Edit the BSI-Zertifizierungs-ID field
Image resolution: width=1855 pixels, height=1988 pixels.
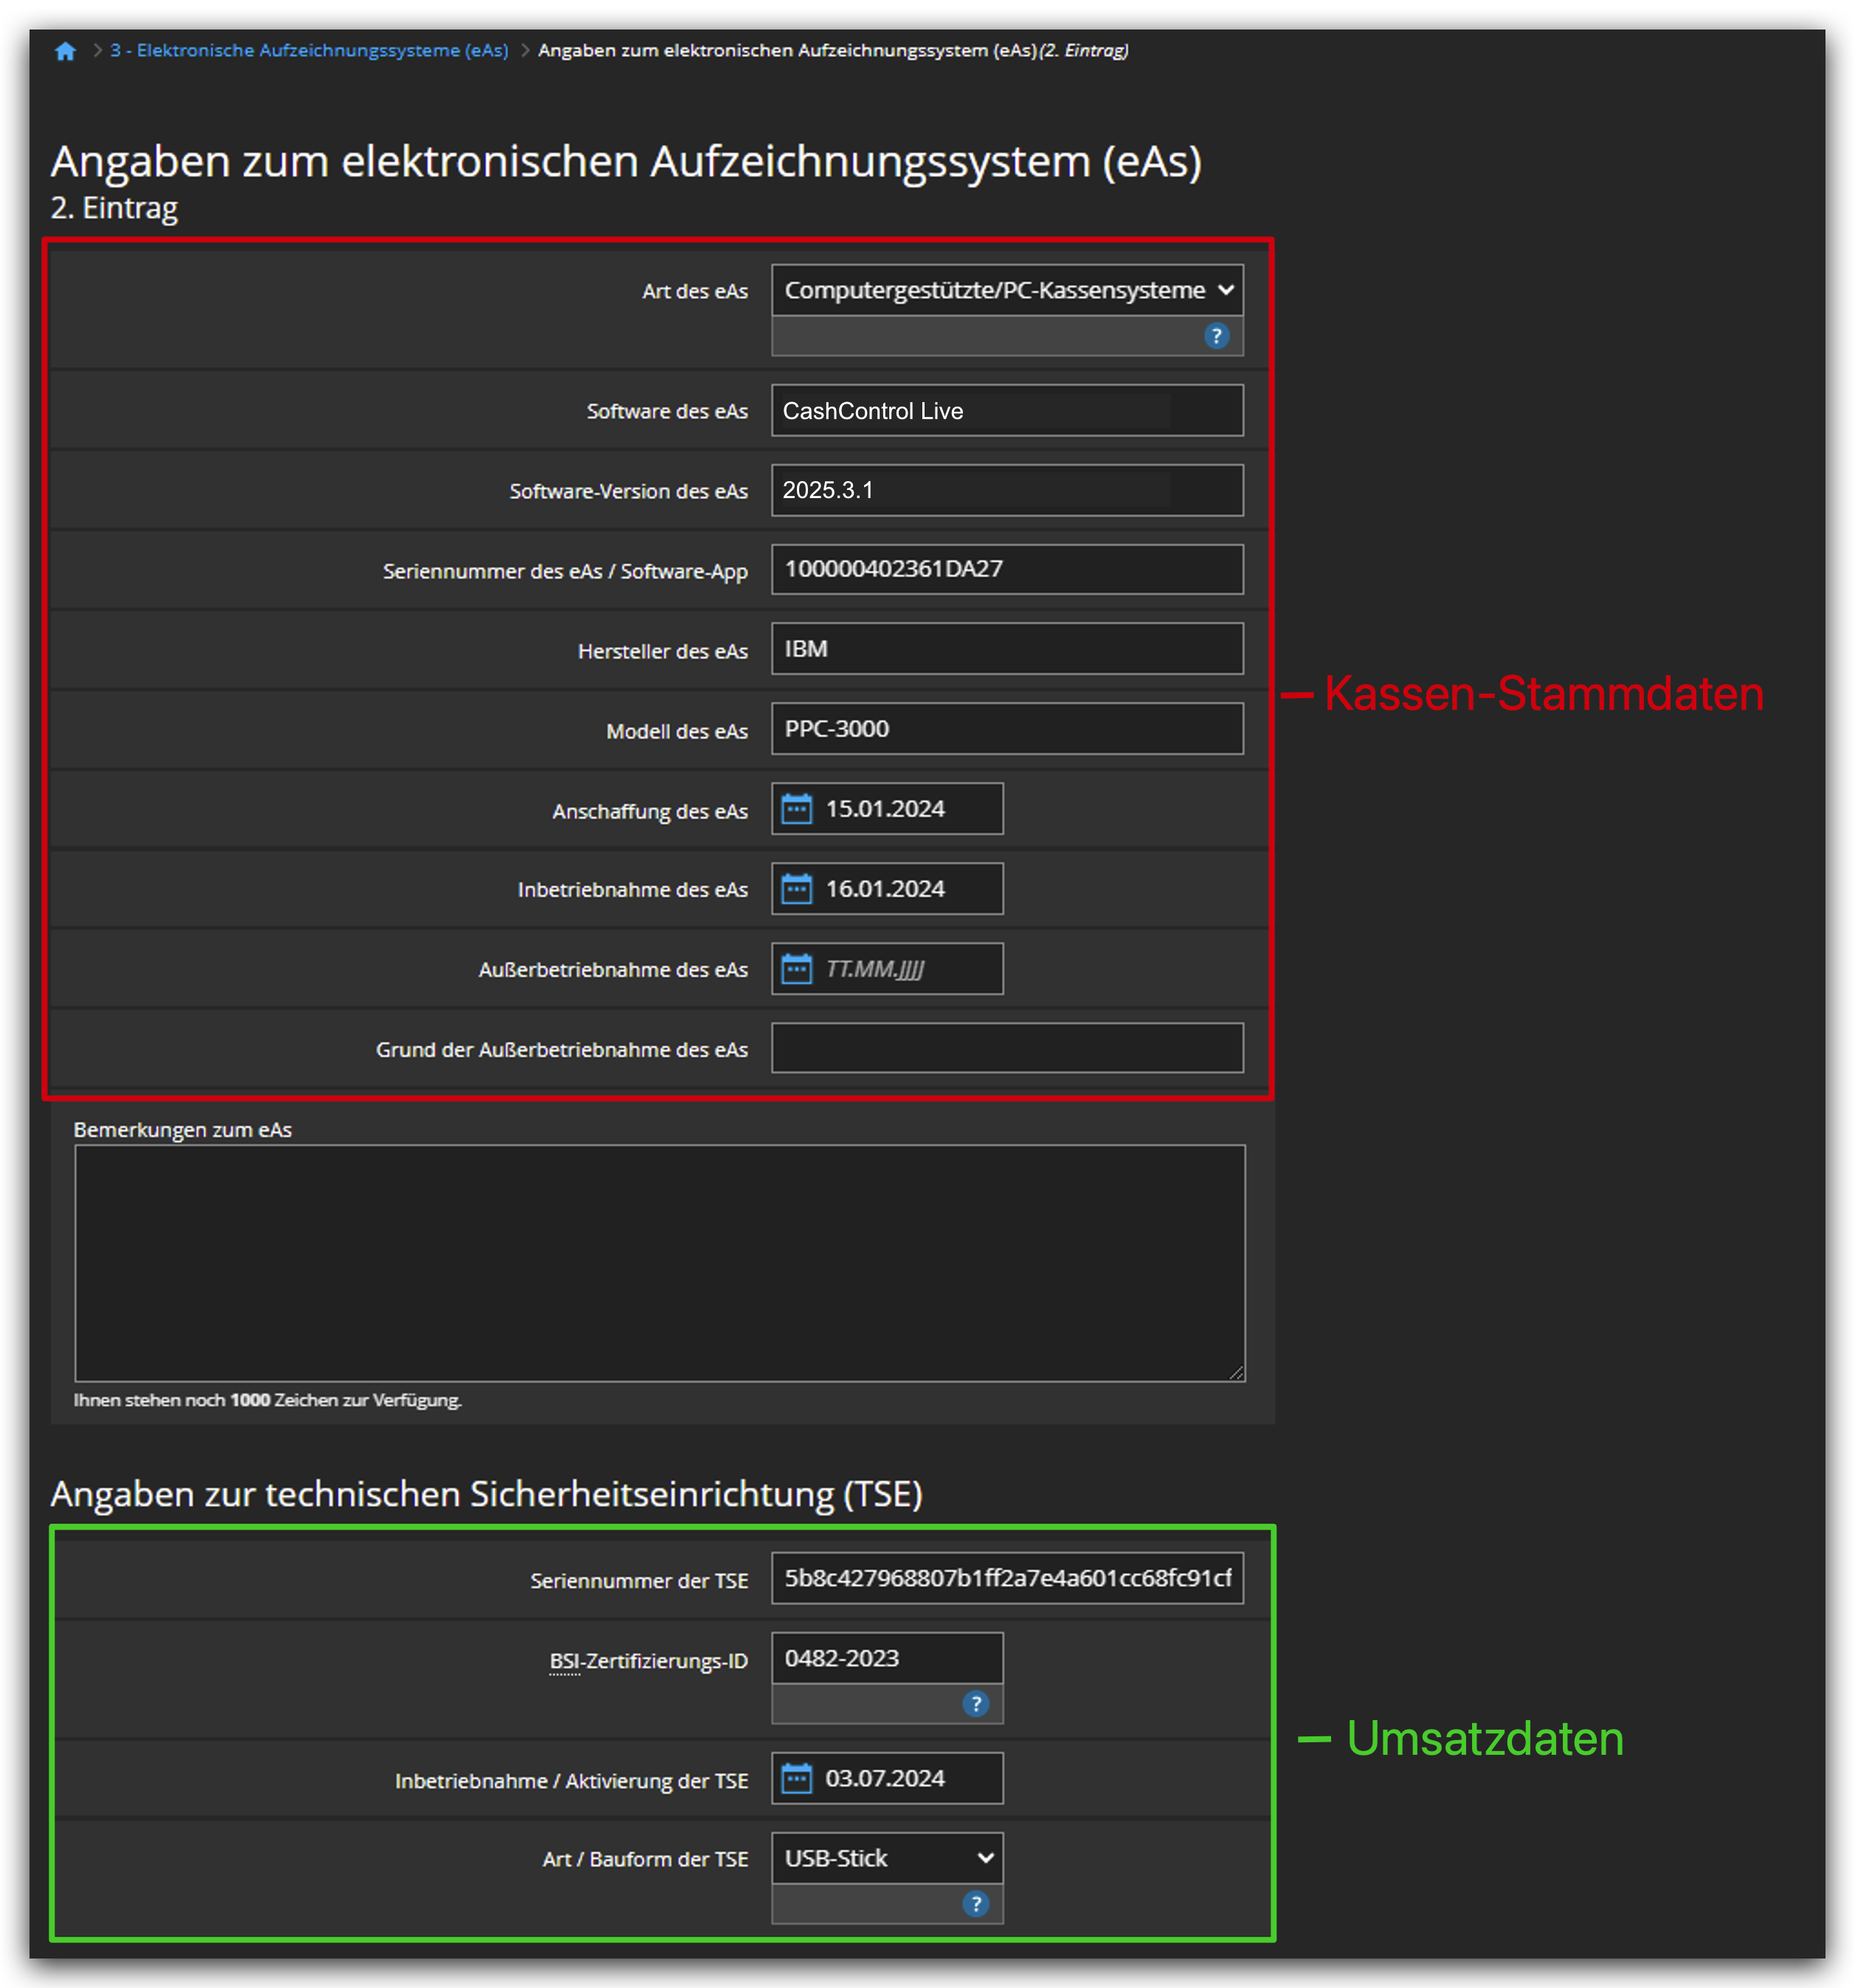[887, 1658]
